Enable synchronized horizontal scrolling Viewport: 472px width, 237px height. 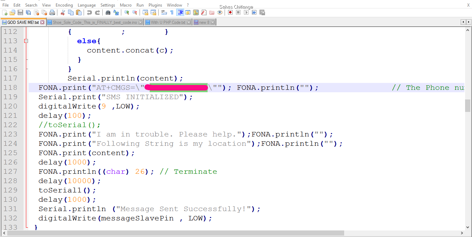(x=153, y=12)
